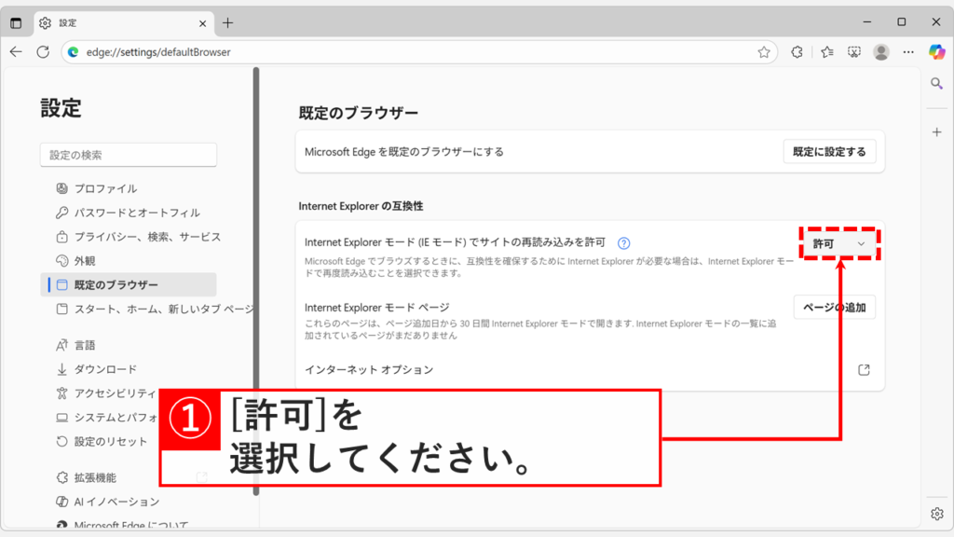Image resolution: width=954 pixels, height=537 pixels.
Task: Open the Settings and more (...) menu
Action: (908, 52)
